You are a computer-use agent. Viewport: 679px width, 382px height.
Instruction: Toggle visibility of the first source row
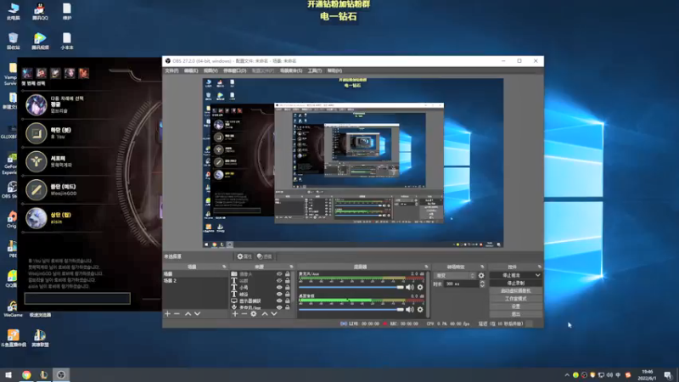pyautogui.click(x=279, y=273)
